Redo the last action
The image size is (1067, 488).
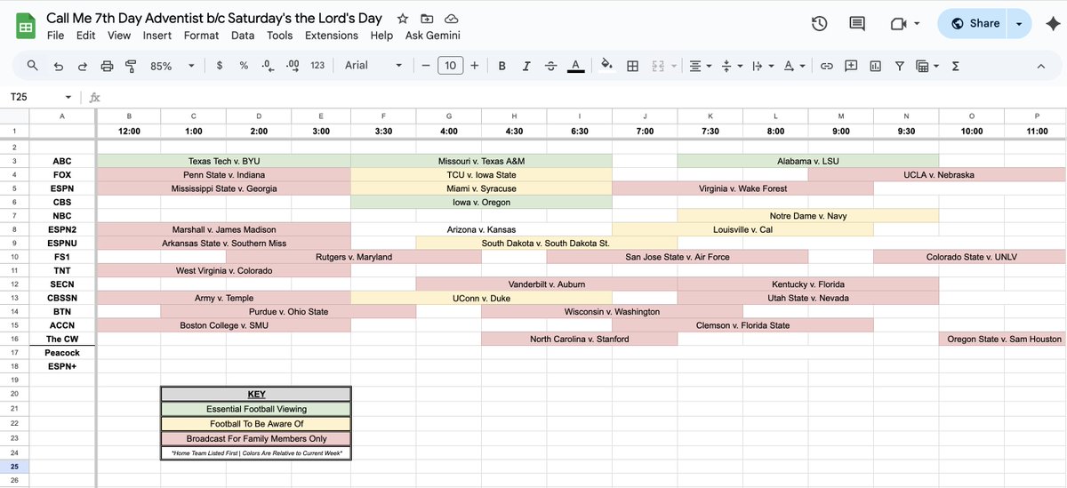tap(83, 66)
